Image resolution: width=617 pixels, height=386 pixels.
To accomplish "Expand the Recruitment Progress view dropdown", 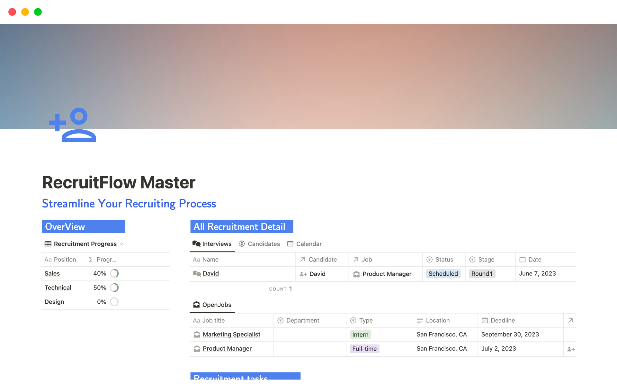I will tap(122, 244).
